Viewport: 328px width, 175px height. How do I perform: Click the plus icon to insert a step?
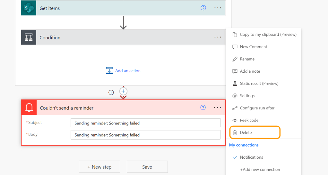click(123, 91)
